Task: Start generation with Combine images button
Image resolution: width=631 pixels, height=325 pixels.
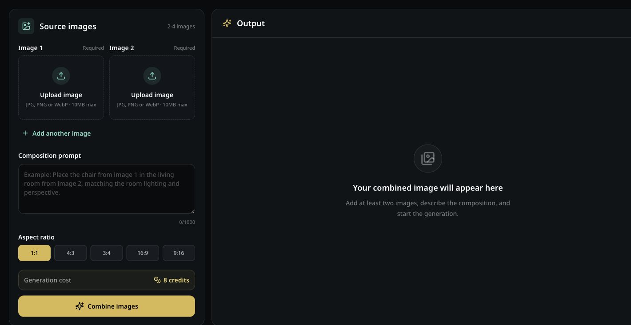Action: tap(107, 306)
